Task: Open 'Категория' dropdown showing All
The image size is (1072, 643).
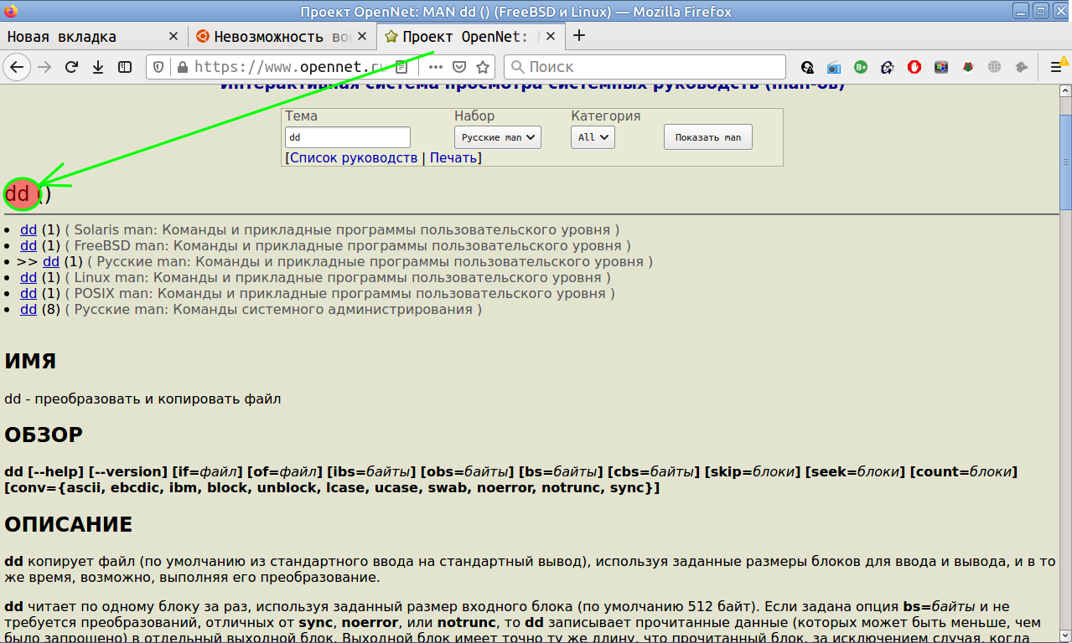Action: 593,137
